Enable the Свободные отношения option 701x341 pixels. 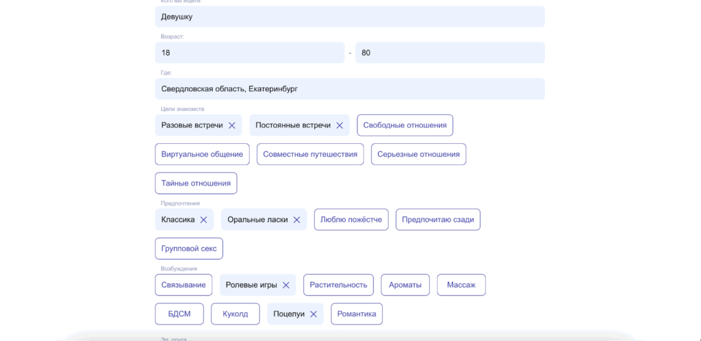click(x=405, y=125)
